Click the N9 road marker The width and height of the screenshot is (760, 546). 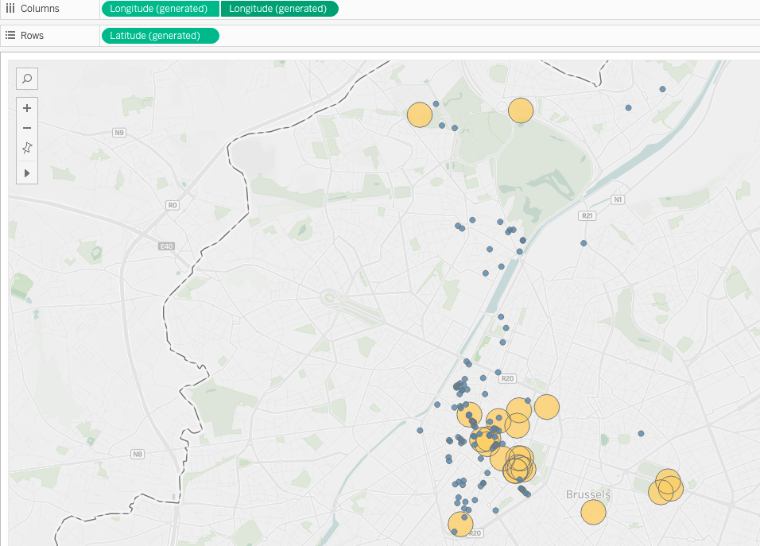pos(119,132)
